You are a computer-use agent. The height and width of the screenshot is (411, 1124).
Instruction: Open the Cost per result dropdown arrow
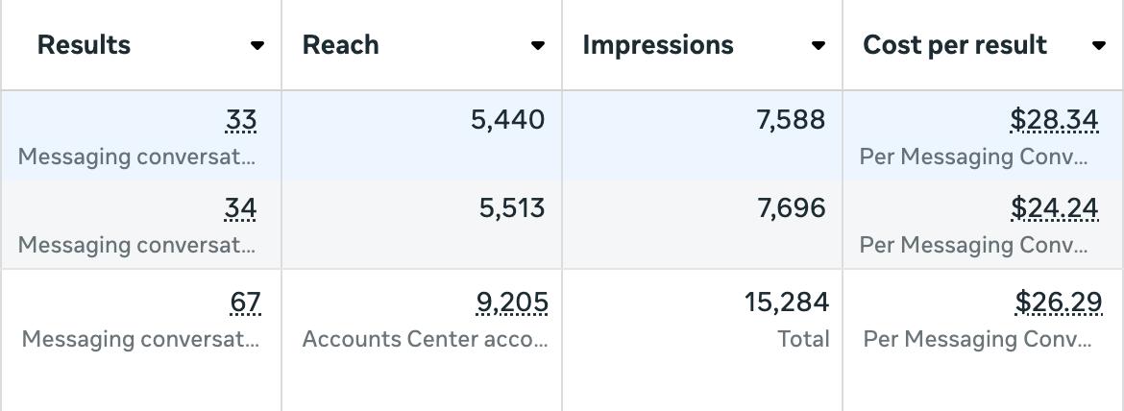pyautogui.click(x=1099, y=45)
